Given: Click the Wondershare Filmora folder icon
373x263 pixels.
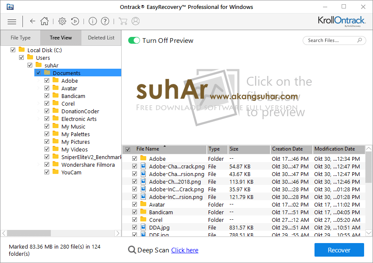Looking at the screenshot, I should point(56,164).
